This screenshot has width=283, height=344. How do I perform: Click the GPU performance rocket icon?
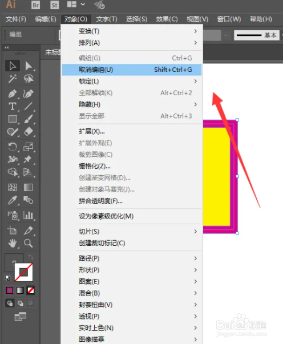coord(99,5)
